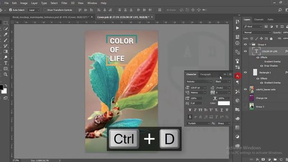Switch to the Paths tab
Image resolution: width=288 pixels, height=162 pixels.
coord(270,19)
